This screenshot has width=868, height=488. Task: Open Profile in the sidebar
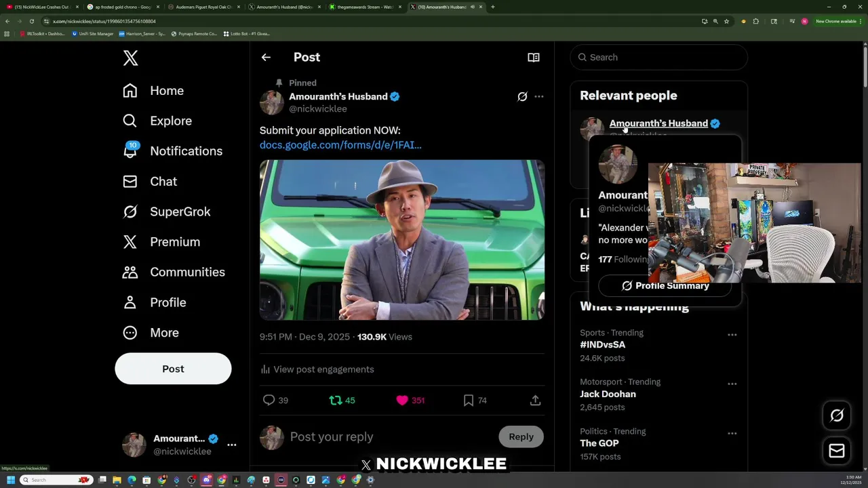[155, 302]
